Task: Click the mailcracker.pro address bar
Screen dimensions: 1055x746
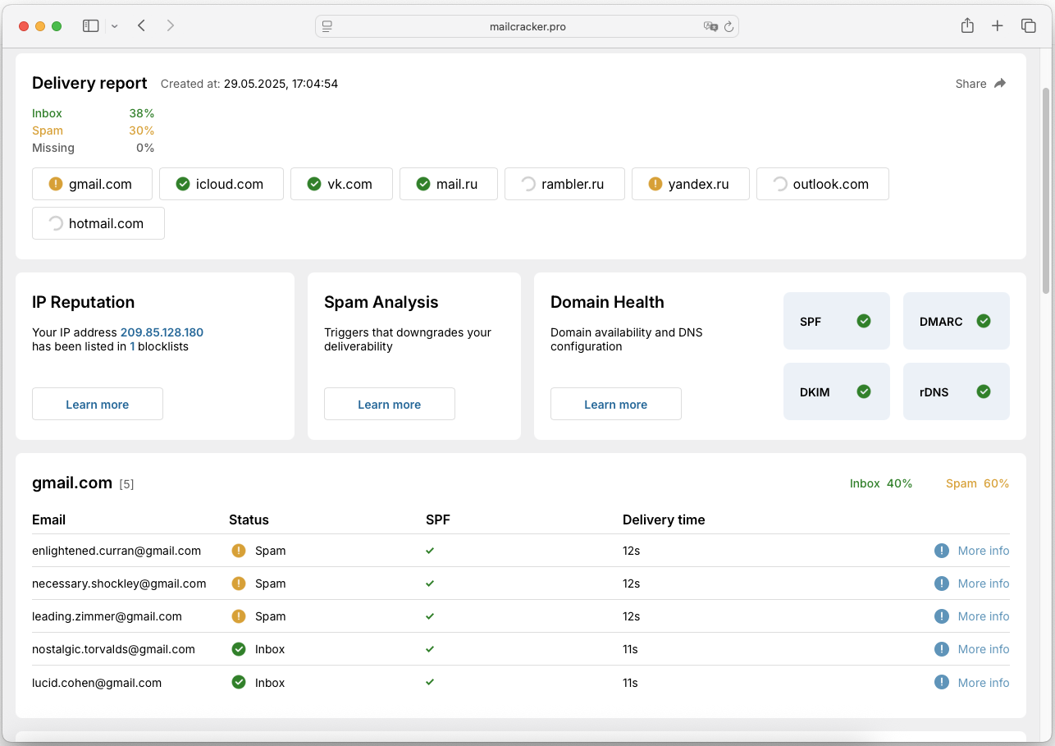Action: pos(527,26)
